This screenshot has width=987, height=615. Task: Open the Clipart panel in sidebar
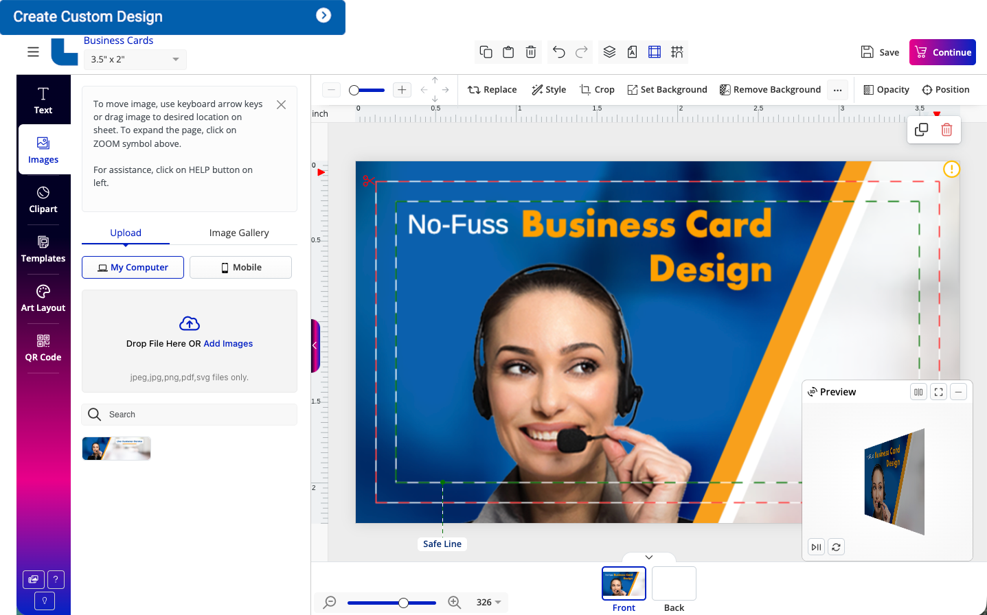[43, 199]
